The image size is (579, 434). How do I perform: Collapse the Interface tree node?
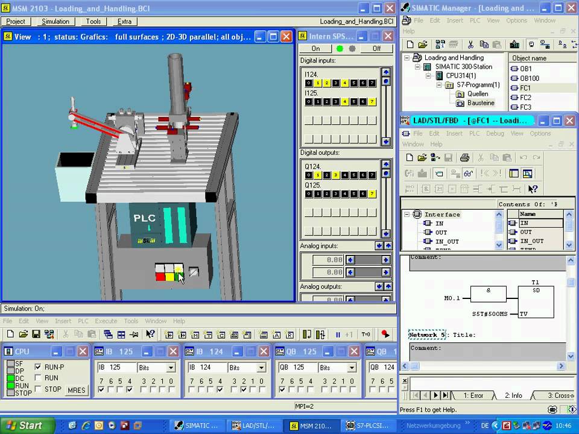[x=407, y=215]
